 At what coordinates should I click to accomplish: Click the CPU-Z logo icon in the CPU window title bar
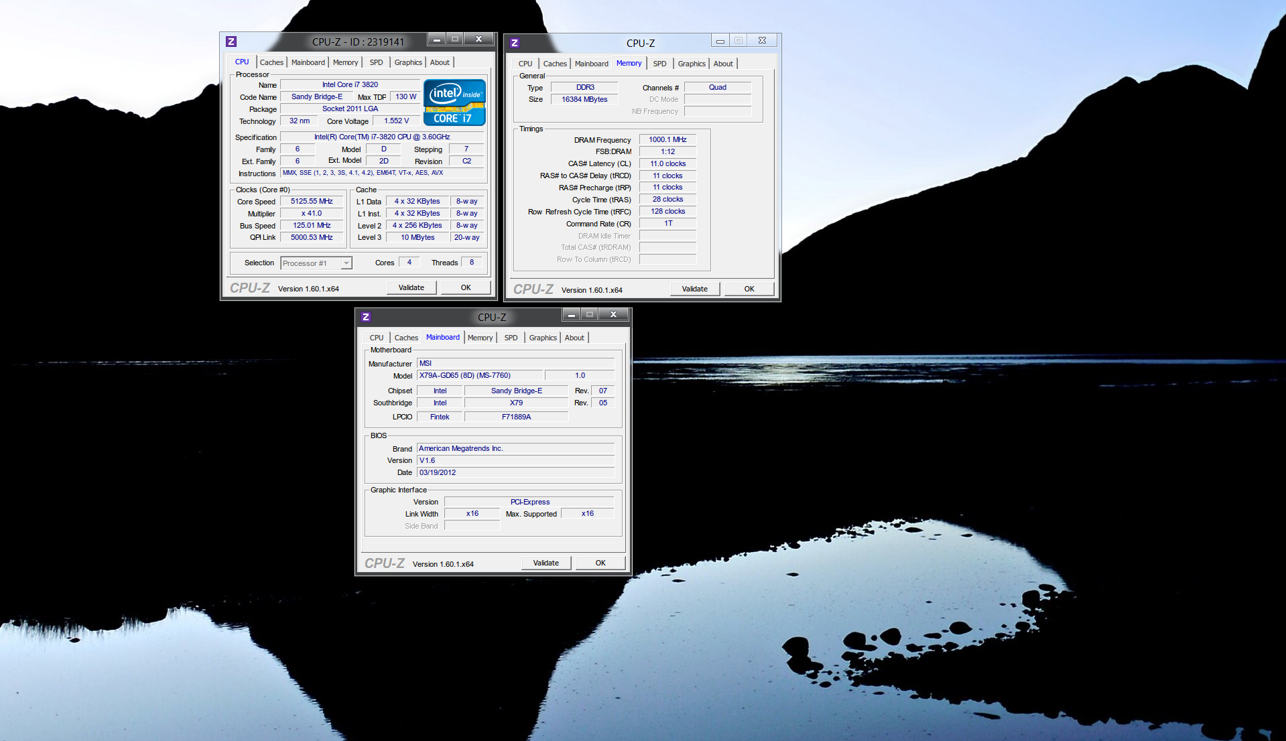(231, 42)
